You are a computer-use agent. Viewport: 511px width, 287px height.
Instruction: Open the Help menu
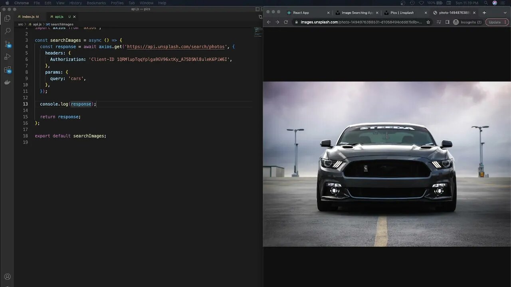click(162, 3)
